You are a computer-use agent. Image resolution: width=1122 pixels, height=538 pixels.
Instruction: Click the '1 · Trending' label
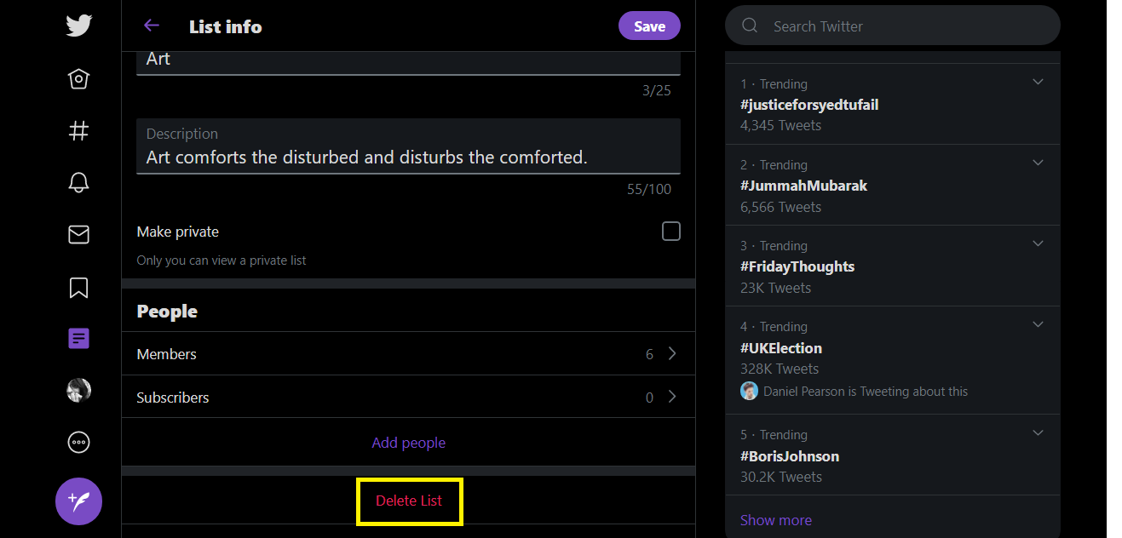pos(774,84)
